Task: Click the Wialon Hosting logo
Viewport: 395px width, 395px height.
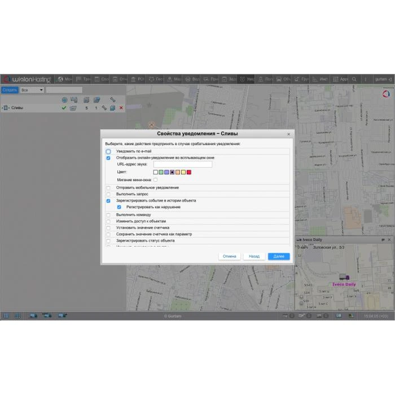Action: click(x=27, y=80)
